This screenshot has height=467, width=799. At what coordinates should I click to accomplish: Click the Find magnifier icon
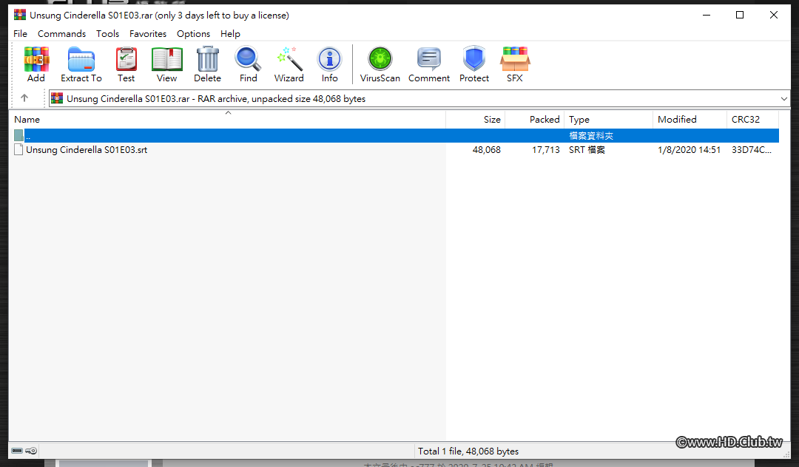tap(248, 59)
